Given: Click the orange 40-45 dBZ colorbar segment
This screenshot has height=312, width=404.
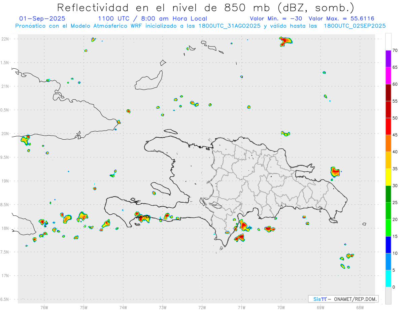Looking at the screenshot, I should pos(388,143).
